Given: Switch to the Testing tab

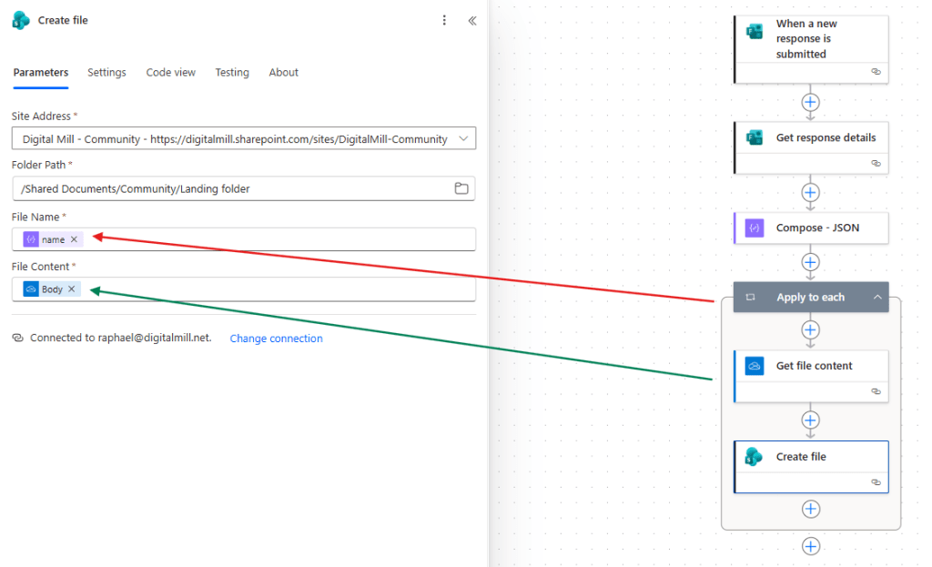Looking at the screenshot, I should [232, 72].
